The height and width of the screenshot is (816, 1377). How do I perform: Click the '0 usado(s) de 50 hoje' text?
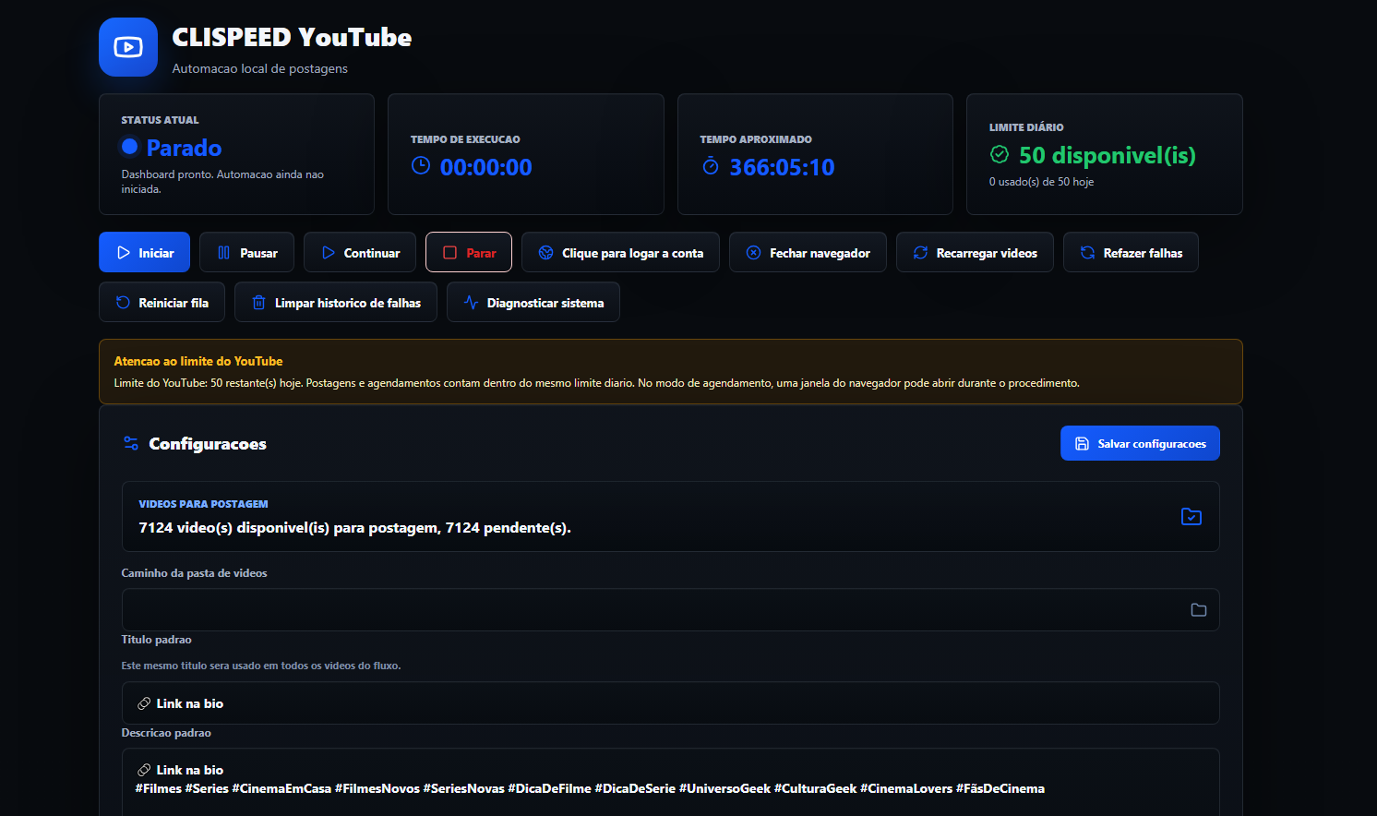(1041, 182)
